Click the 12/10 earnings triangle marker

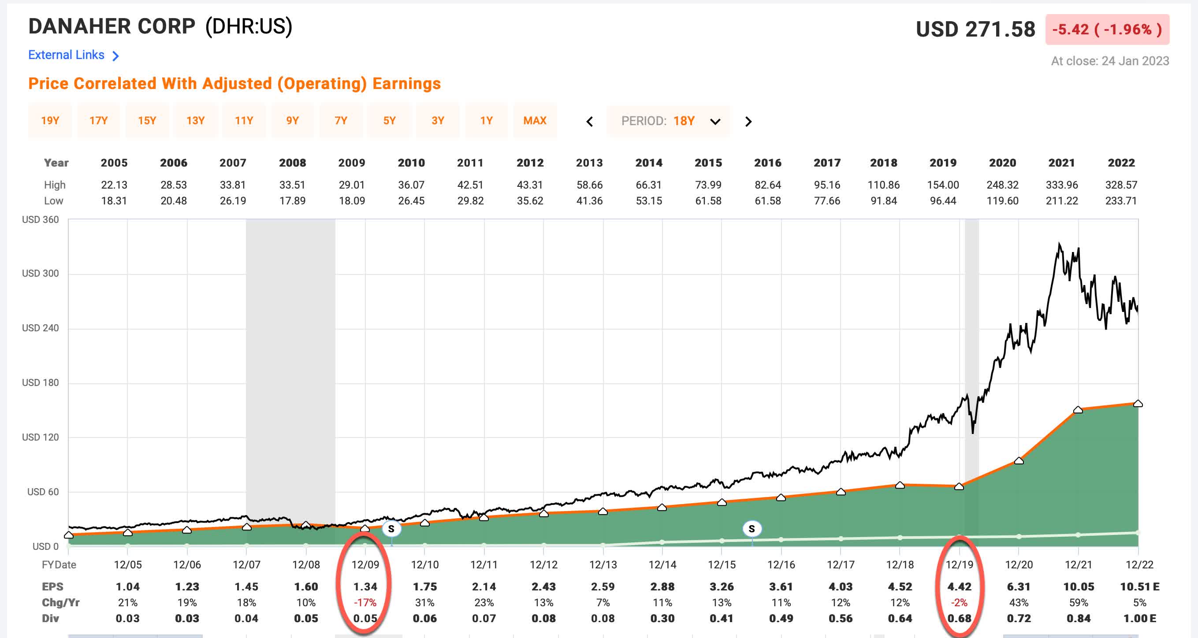click(424, 523)
